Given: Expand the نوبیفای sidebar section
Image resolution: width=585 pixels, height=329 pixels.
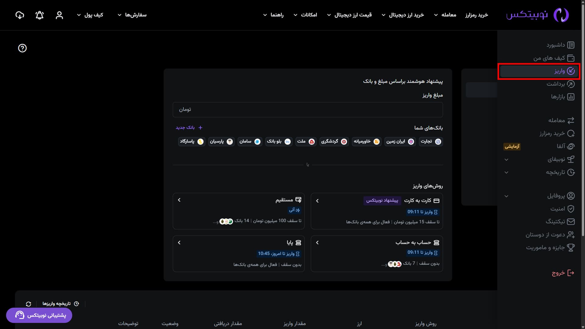Looking at the screenshot, I should [x=506, y=159].
